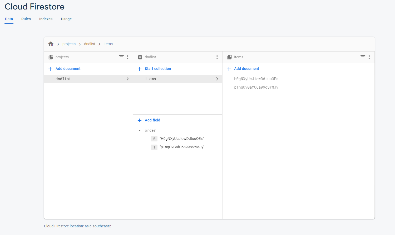Select items collection row
This screenshot has height=235, width=395.
(x=178, y=79)
